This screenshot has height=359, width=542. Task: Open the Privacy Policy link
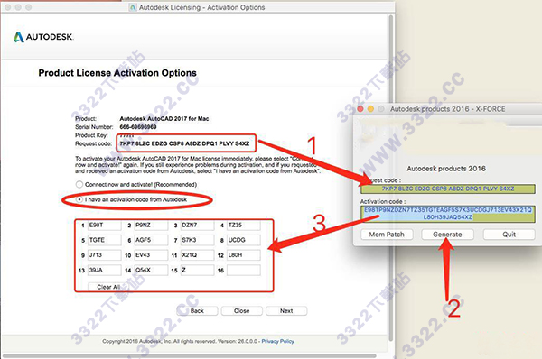click(x=277, y=341)
